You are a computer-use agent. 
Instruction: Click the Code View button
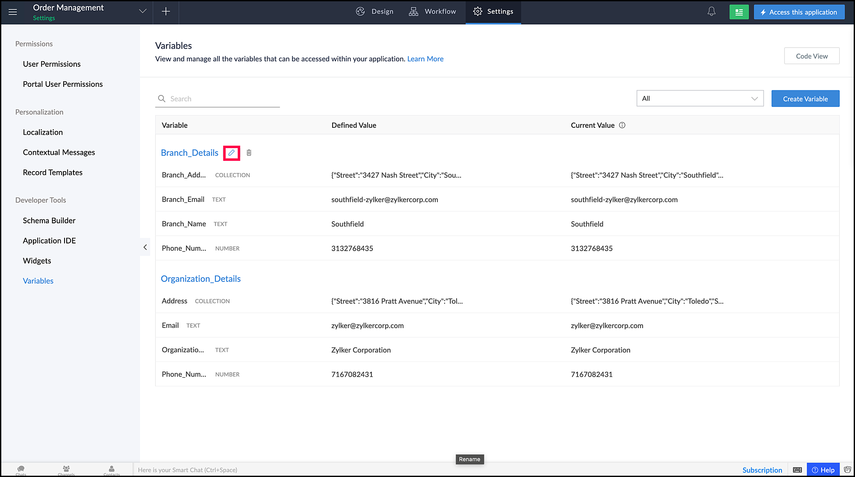[x=811, y=56]
